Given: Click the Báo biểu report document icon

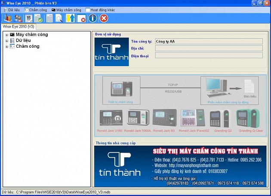Looking at the screenshot, I should [249, 86].
